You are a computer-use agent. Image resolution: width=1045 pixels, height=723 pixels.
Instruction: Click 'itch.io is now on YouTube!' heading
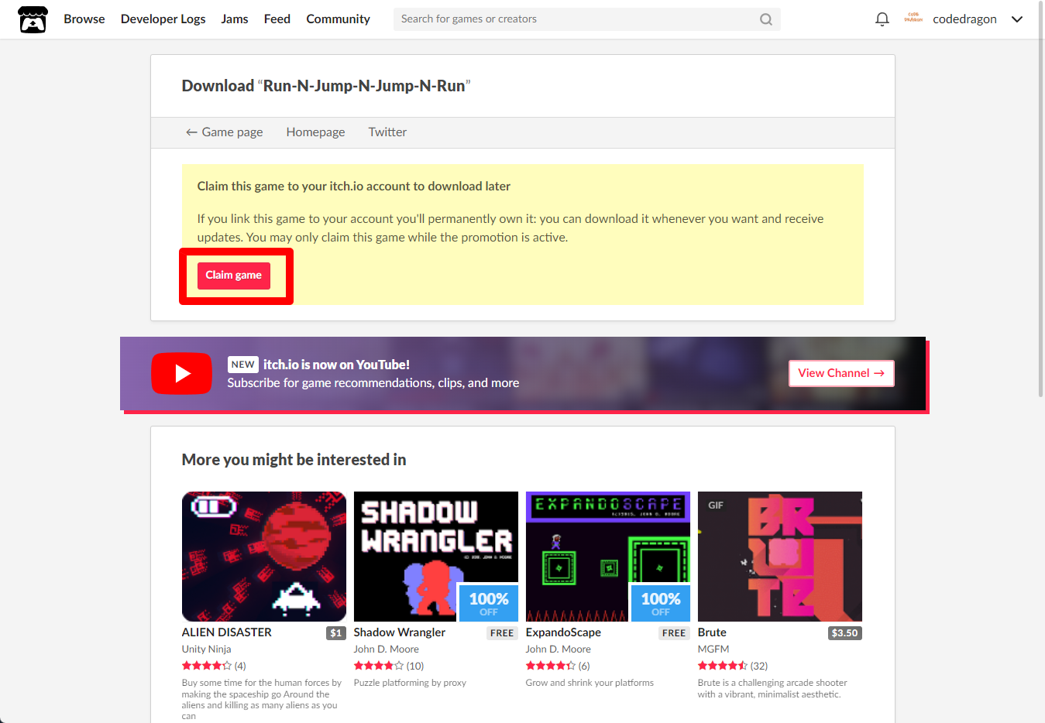[336, 365]
